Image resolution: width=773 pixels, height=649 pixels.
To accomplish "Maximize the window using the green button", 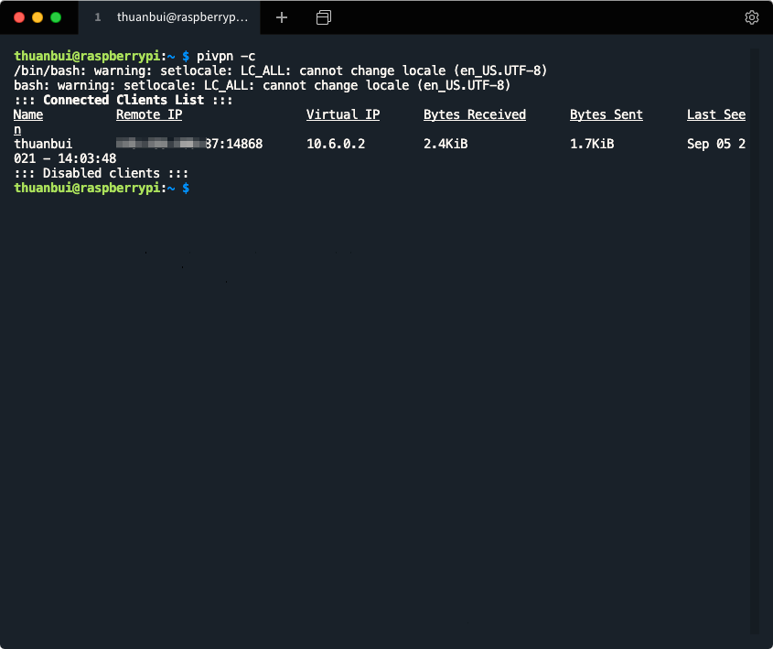I will (56, 17).
